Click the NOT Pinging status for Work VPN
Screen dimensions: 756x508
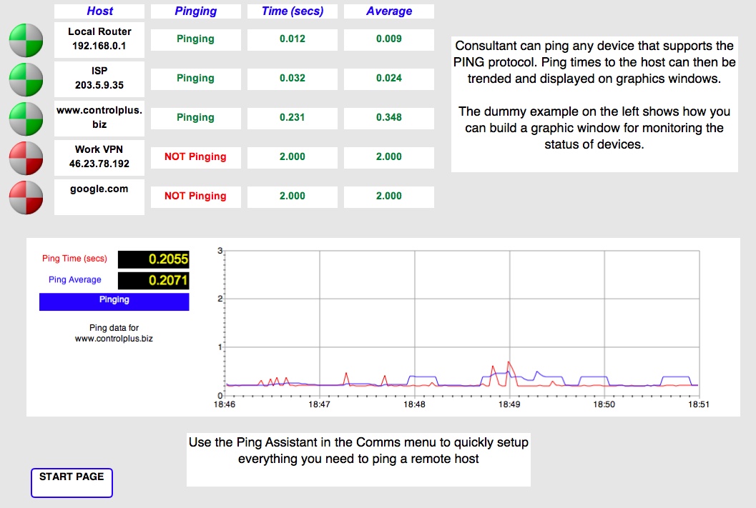[195, 156]
